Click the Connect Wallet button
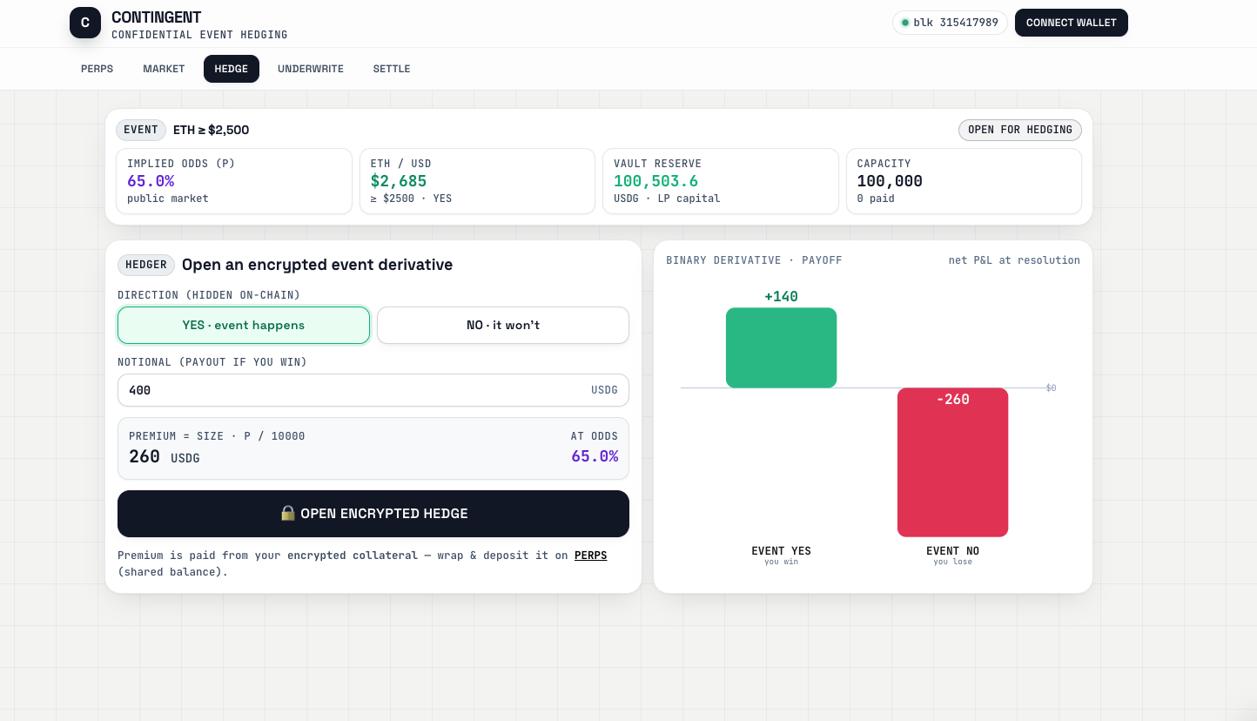Image resolution: width=1257 pixels, height=721 pixels. 1072,23
